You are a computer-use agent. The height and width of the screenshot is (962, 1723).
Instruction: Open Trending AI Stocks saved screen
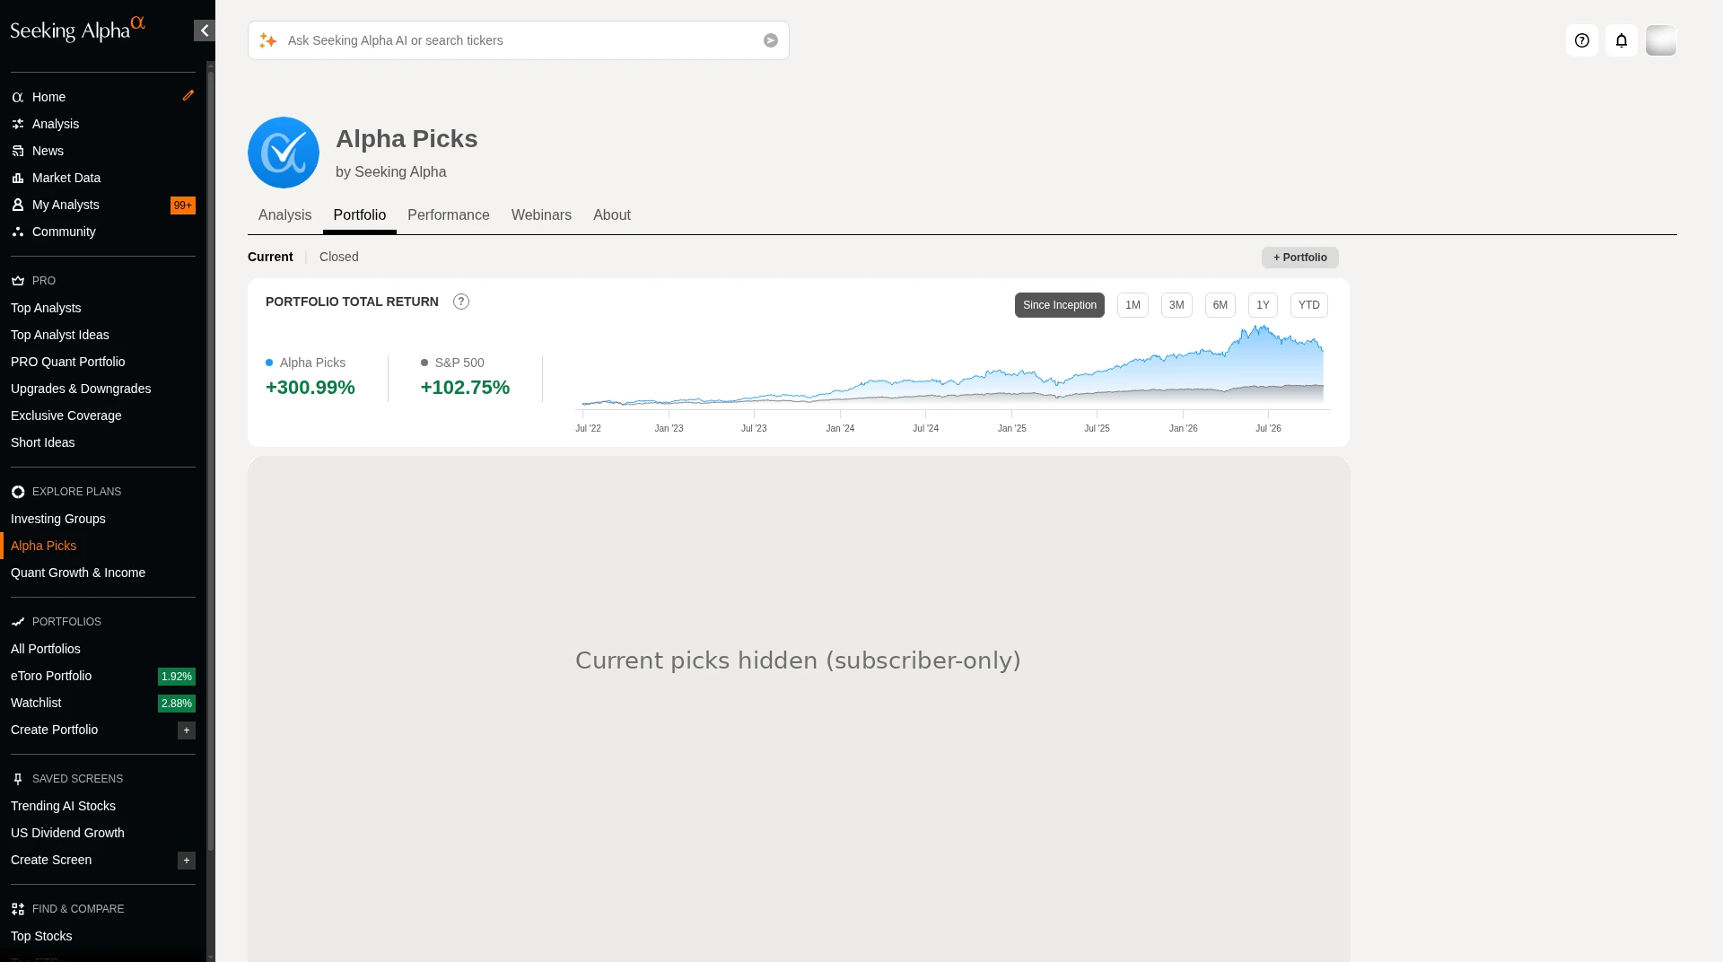pyautogui.click(x=63, y=806)
